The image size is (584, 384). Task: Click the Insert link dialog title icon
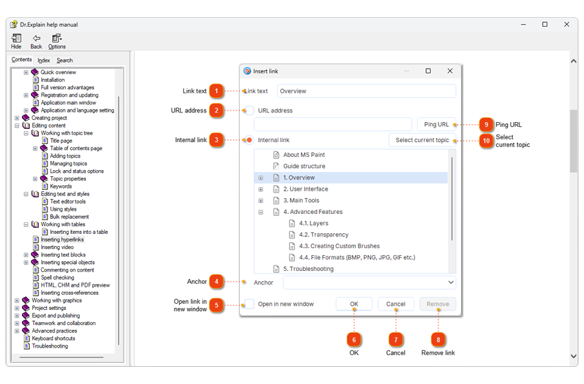247,71
